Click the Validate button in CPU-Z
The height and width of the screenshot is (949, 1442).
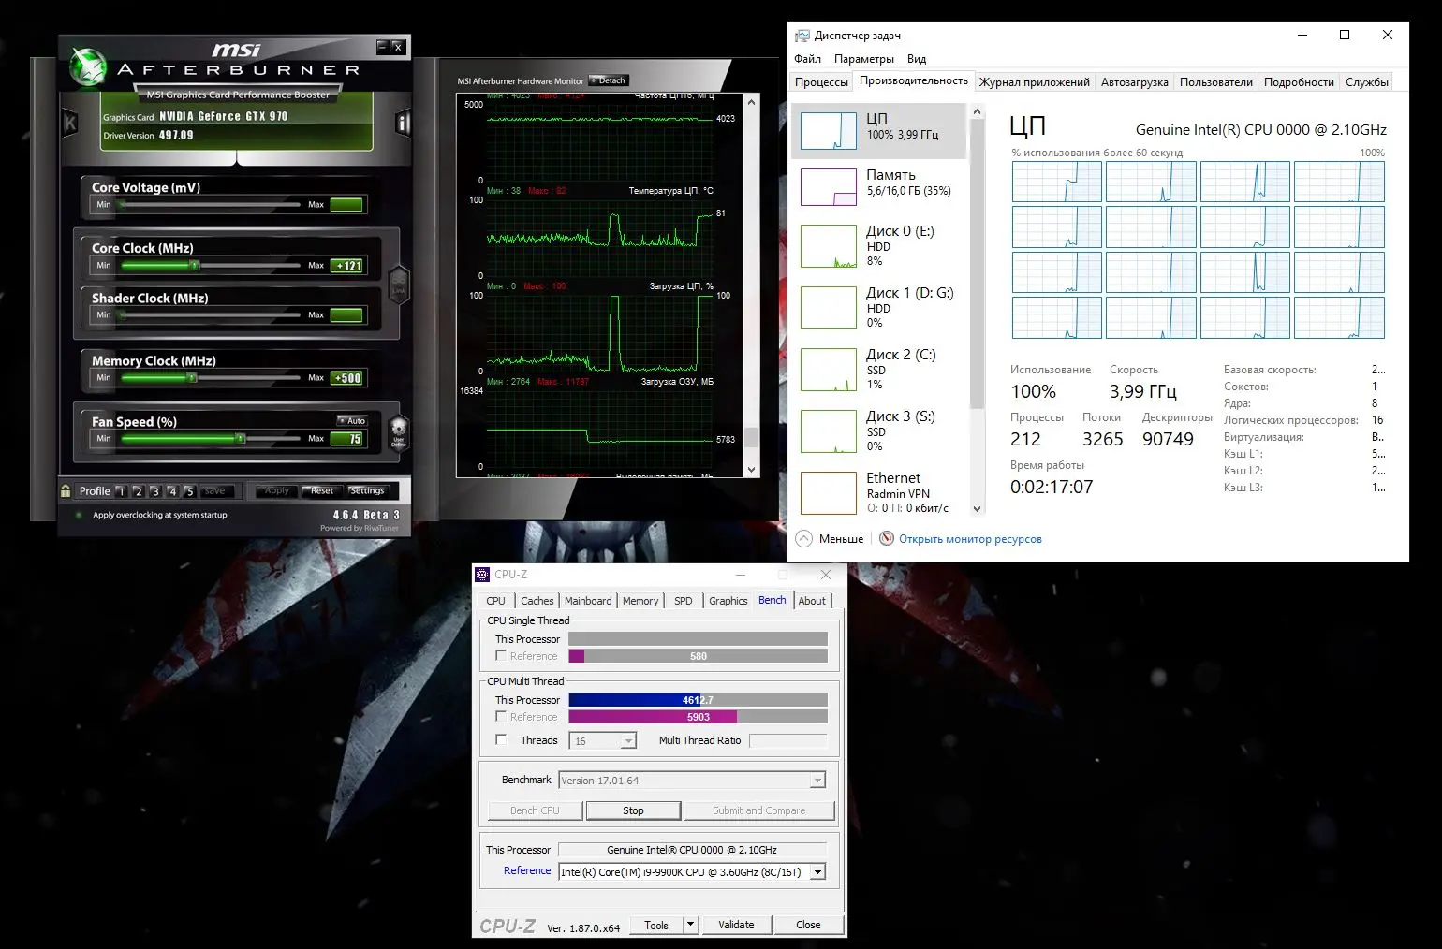click(x=736, y=925)
